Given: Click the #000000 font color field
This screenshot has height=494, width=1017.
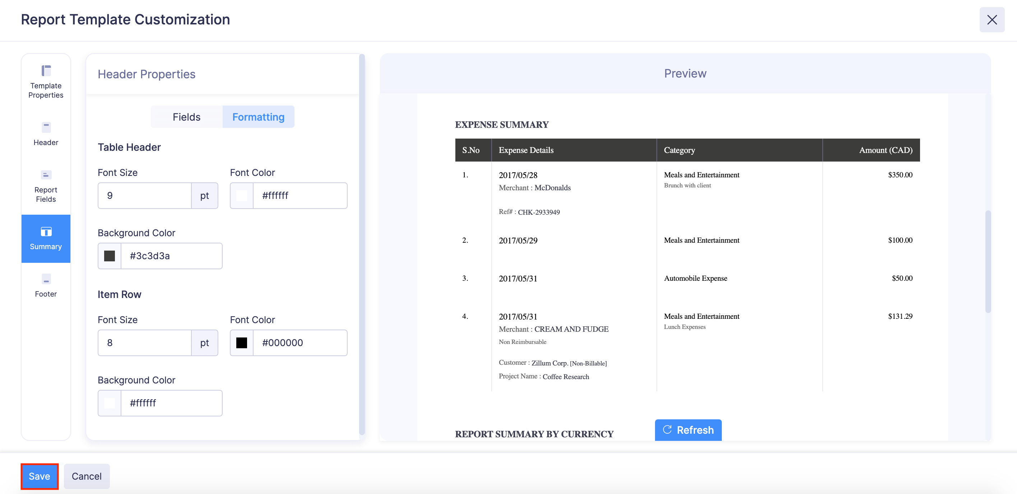Looking at the screenshot, I should pos(299,343).
